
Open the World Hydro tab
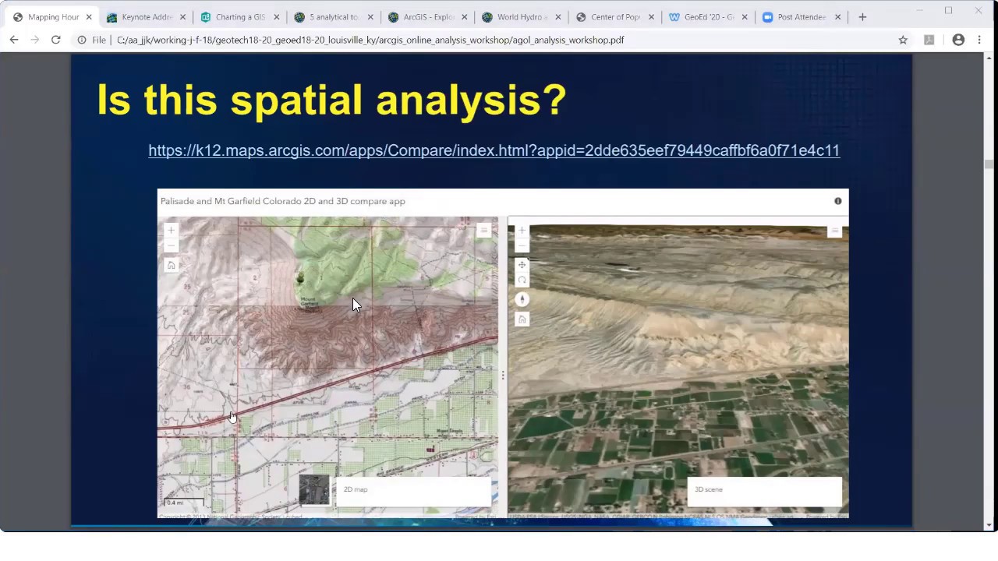521,17
